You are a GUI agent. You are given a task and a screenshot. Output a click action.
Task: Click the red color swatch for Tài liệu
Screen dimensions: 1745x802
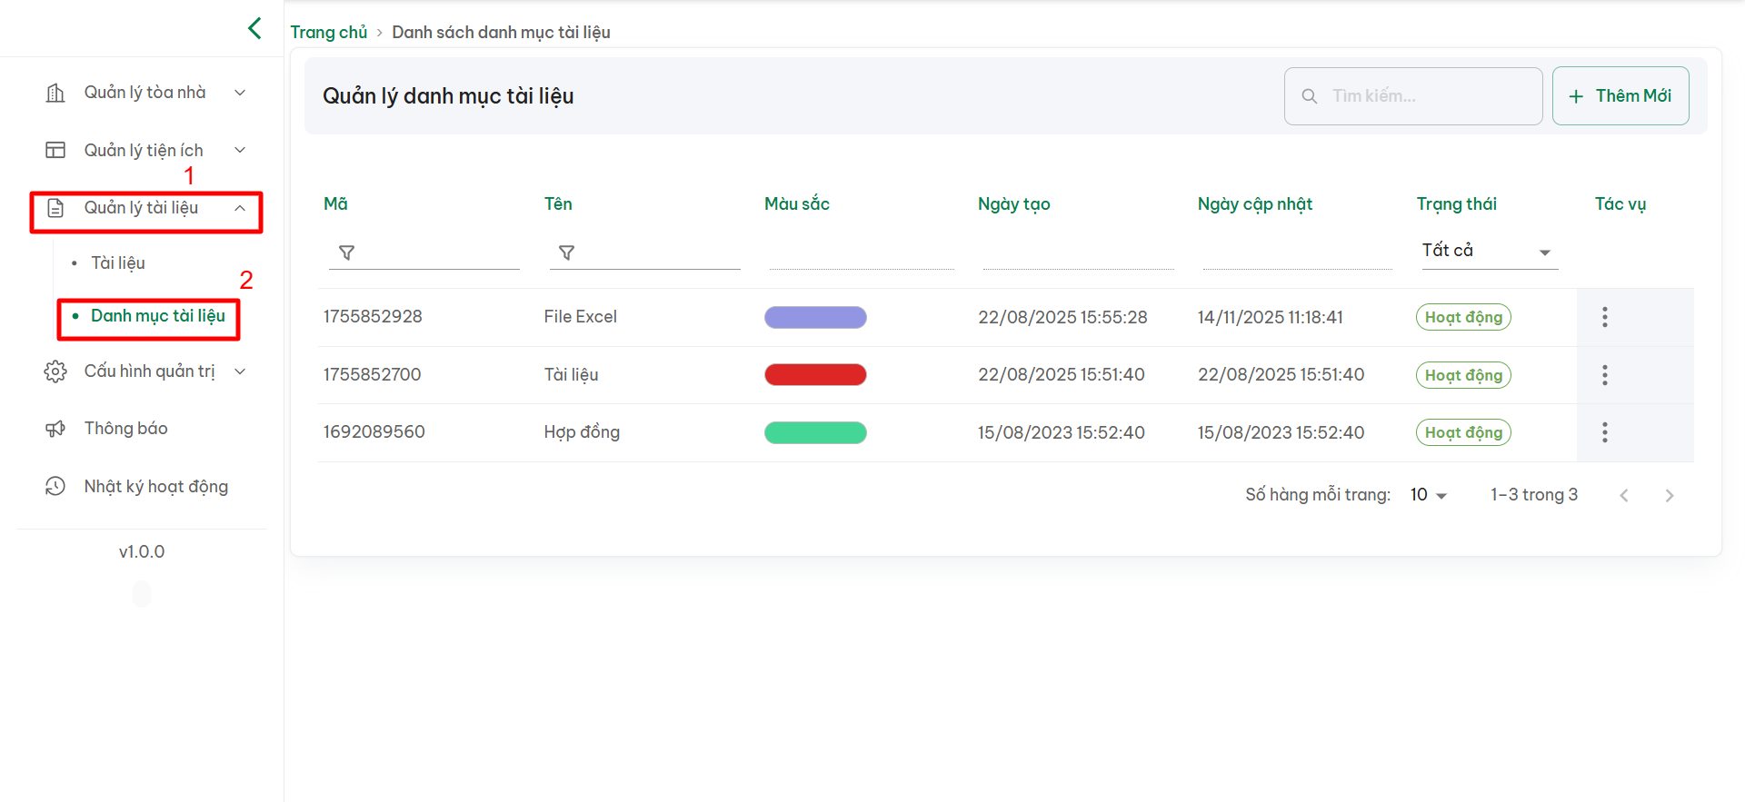[x=815, y=375]
